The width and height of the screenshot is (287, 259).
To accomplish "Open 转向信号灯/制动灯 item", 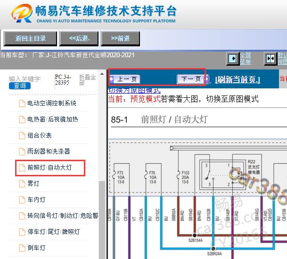I will click(x=63, y=216).
